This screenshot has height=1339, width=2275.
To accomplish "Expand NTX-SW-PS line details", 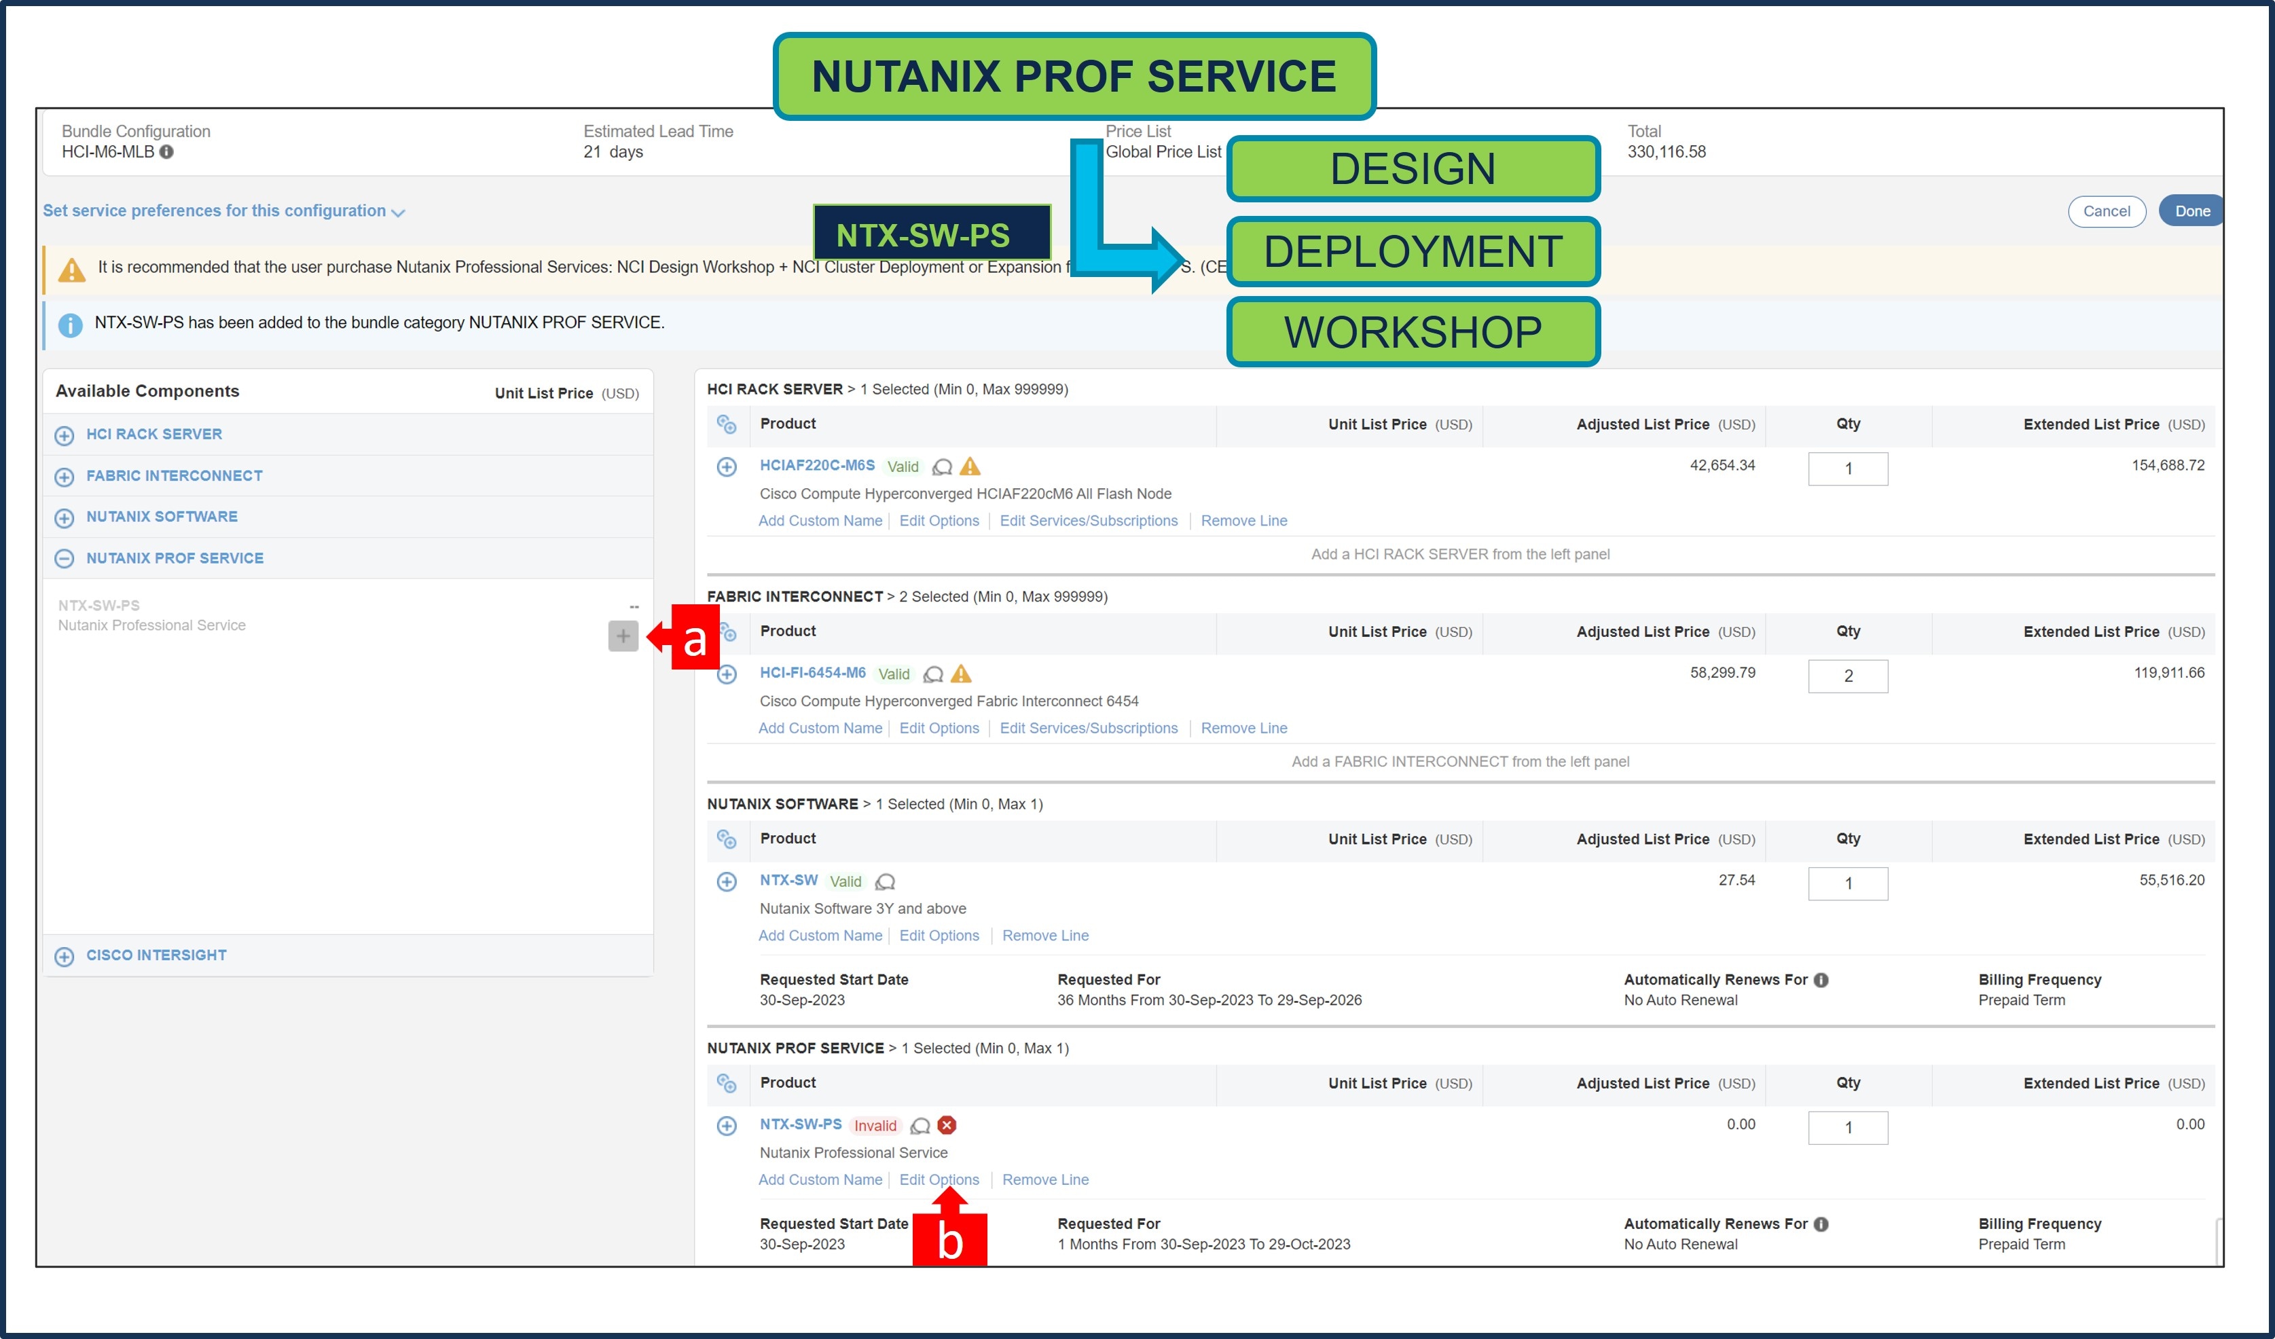I will (727, 1126).
